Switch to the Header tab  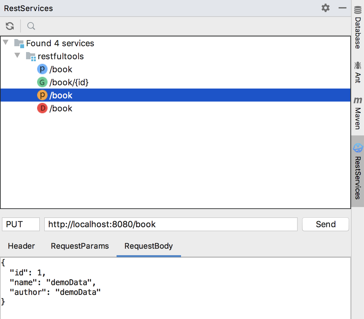[x=21, y=246]
